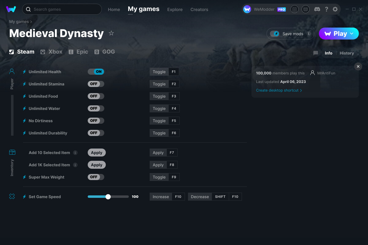
Task: Click the overlay window icon in header
Action: [305, 9]
